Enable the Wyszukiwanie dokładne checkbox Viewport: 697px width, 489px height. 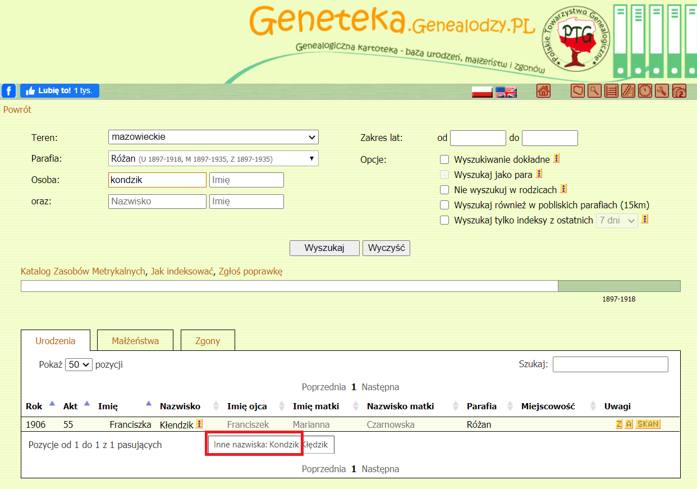click(x=444, y=159)
